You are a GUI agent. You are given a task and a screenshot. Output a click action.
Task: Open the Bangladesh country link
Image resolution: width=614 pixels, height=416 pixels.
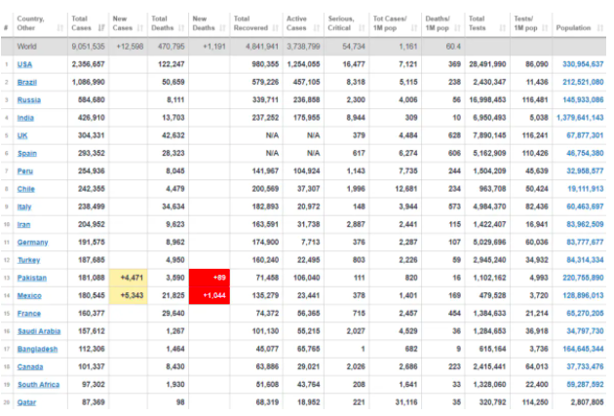[38, 350]
